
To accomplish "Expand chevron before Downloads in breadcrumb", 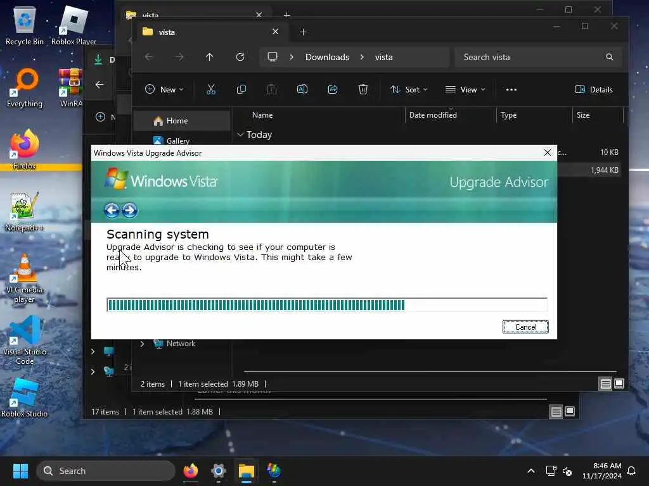I will 292,57.
